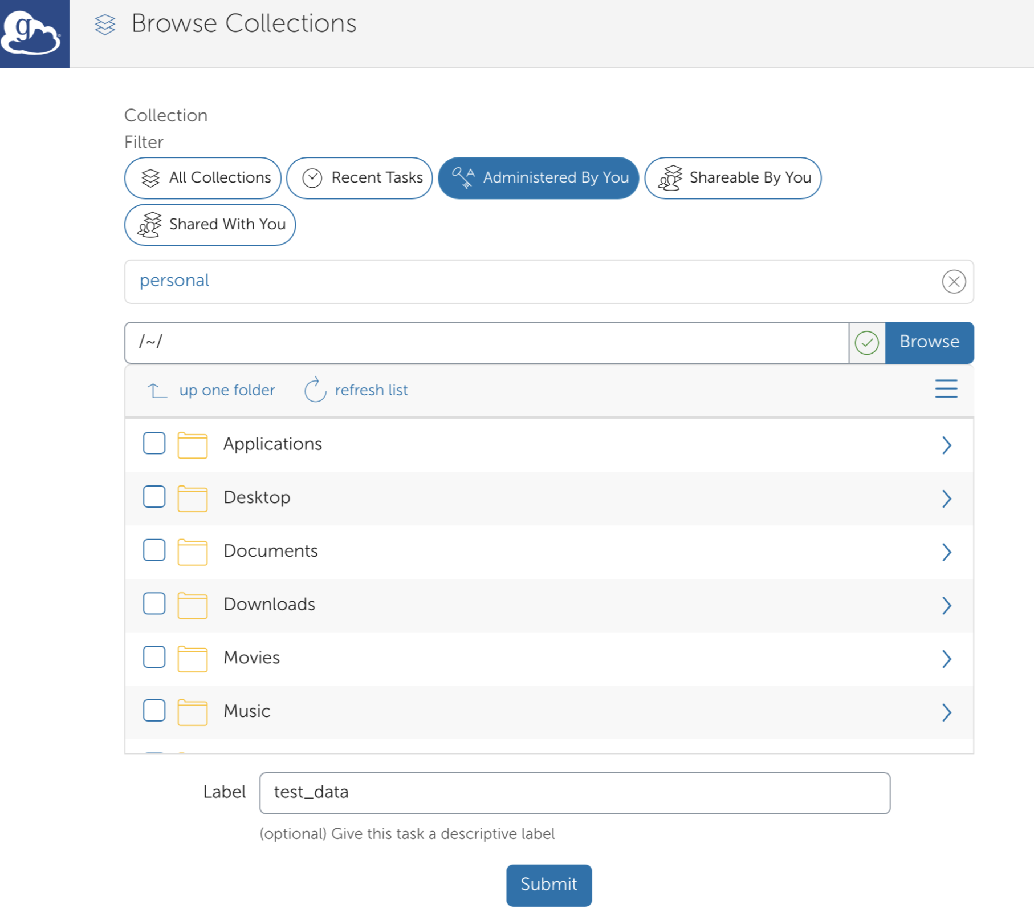Select the Administered By You filter
The height and width of the screenshot is (916, 1034).
[x=539, y=178]
